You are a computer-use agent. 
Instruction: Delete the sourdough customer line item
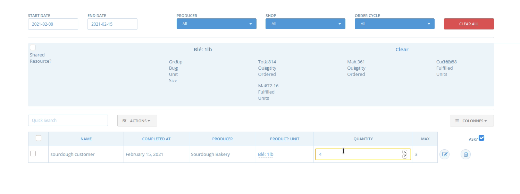click(466, 154)
